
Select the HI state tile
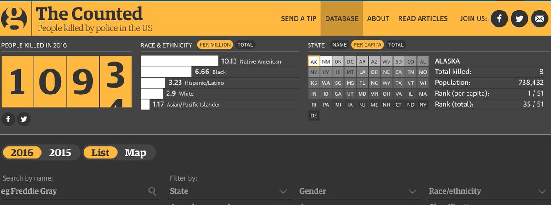click(x=338, y=72)
